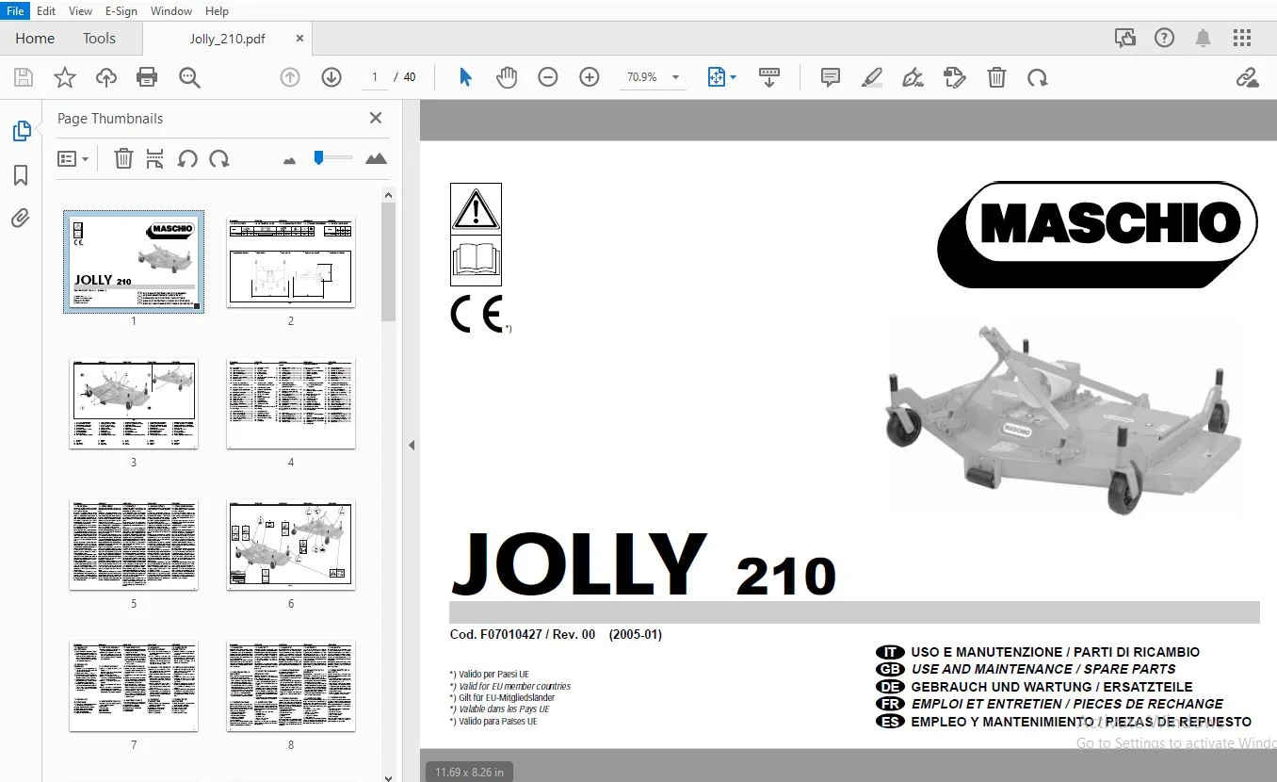Open the Window menu

tap(171, 10)
